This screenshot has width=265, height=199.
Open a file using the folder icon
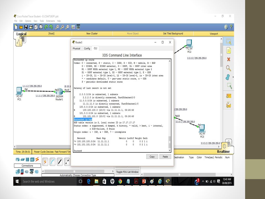point(21,27)
